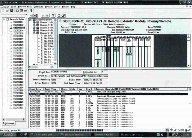Collapse the Chassis 5 tree node
The height and width of the screenshot is (138, 192).
coord(34,33)
